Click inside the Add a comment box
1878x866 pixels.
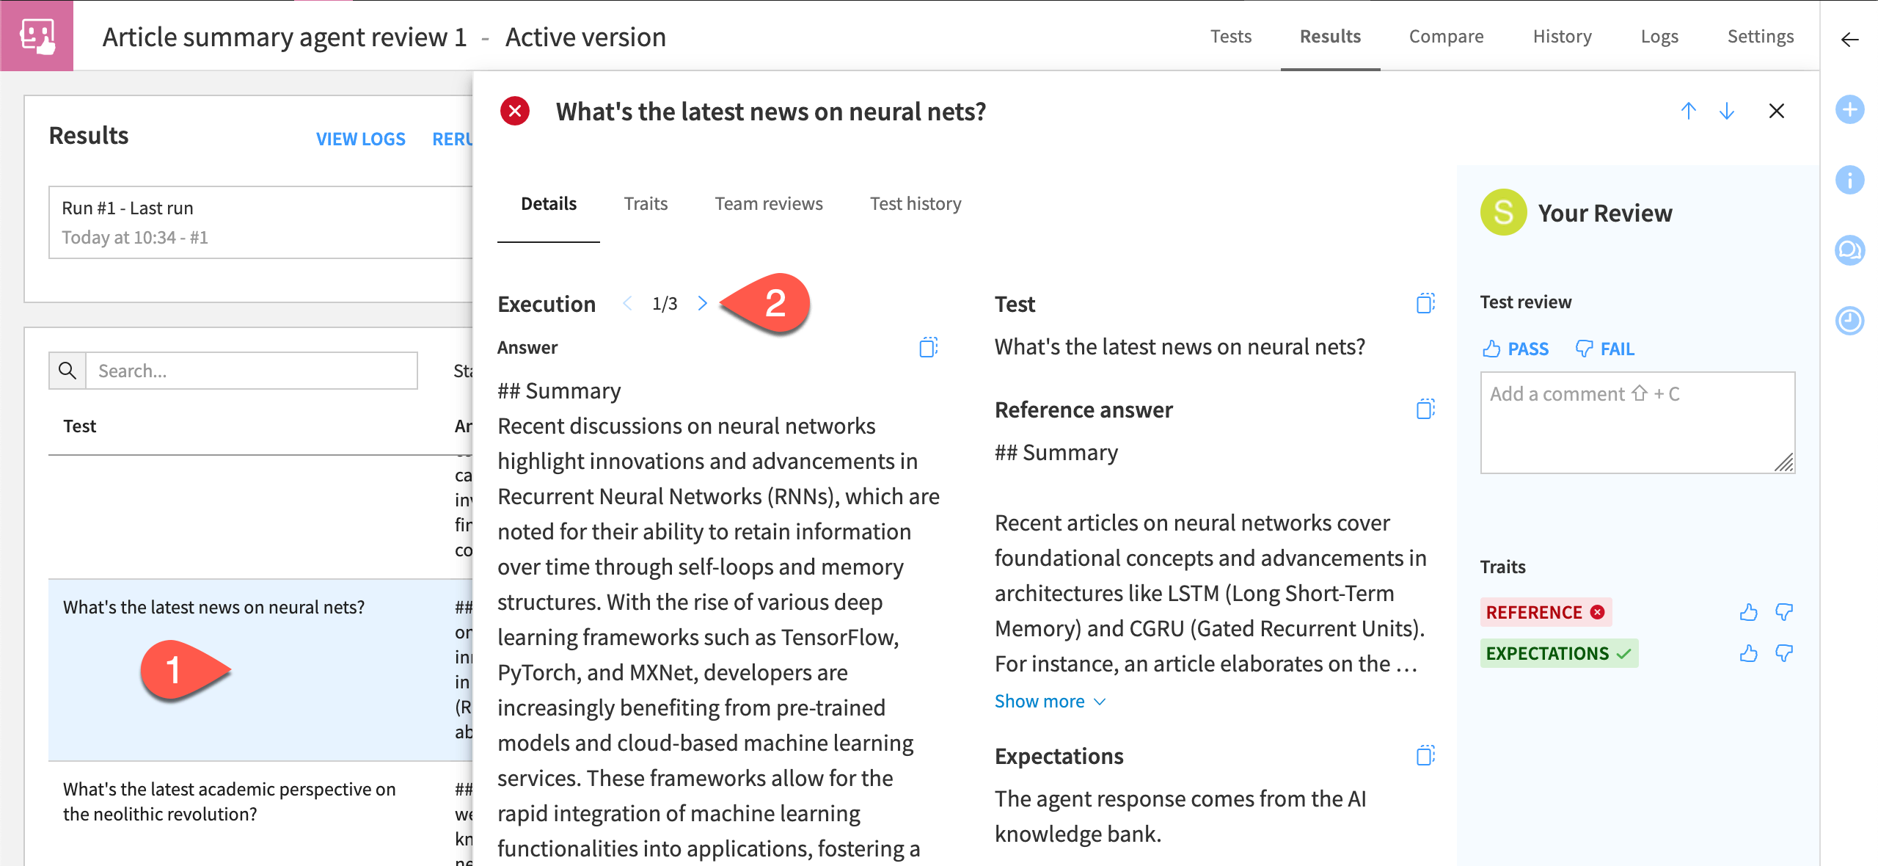1636,422
